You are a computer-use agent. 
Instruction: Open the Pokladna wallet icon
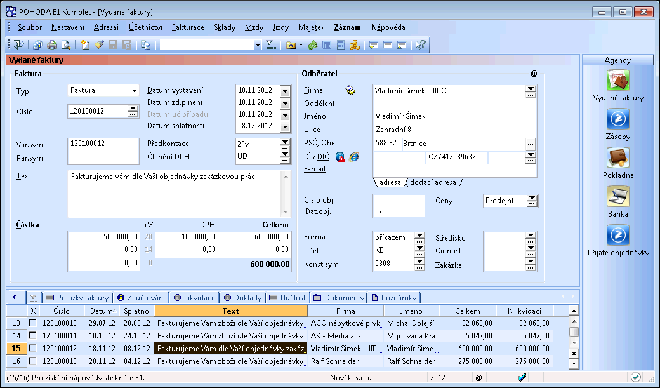click(618, 157)
